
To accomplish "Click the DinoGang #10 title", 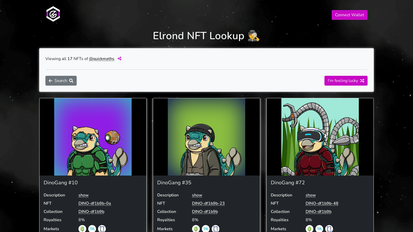I will click(x=61, y=183).
